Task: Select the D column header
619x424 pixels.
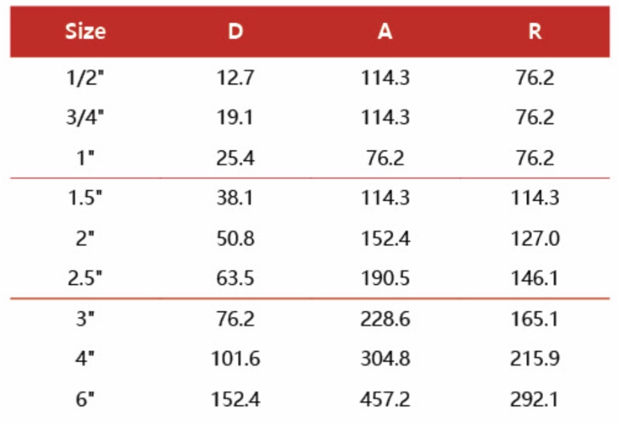Action: [x=235, y=32]
